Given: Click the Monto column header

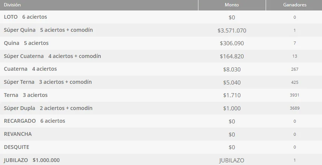Looking at the screenshot, I should click(x=231, y=5).
